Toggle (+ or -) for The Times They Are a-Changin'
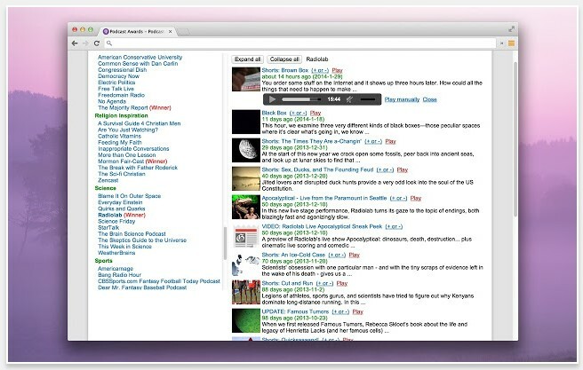This screenshot has width=583, height=370. tap(373, 141)
